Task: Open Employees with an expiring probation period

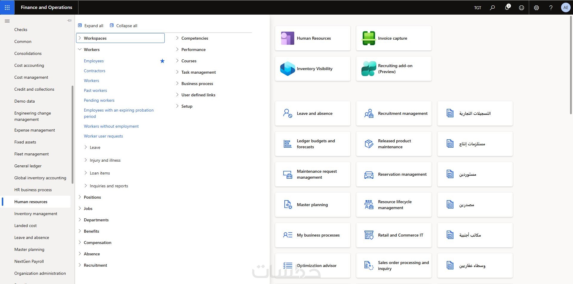Action: click(119, 113)
